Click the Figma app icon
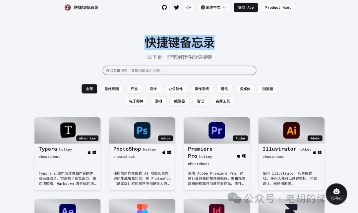 (142, 208)
